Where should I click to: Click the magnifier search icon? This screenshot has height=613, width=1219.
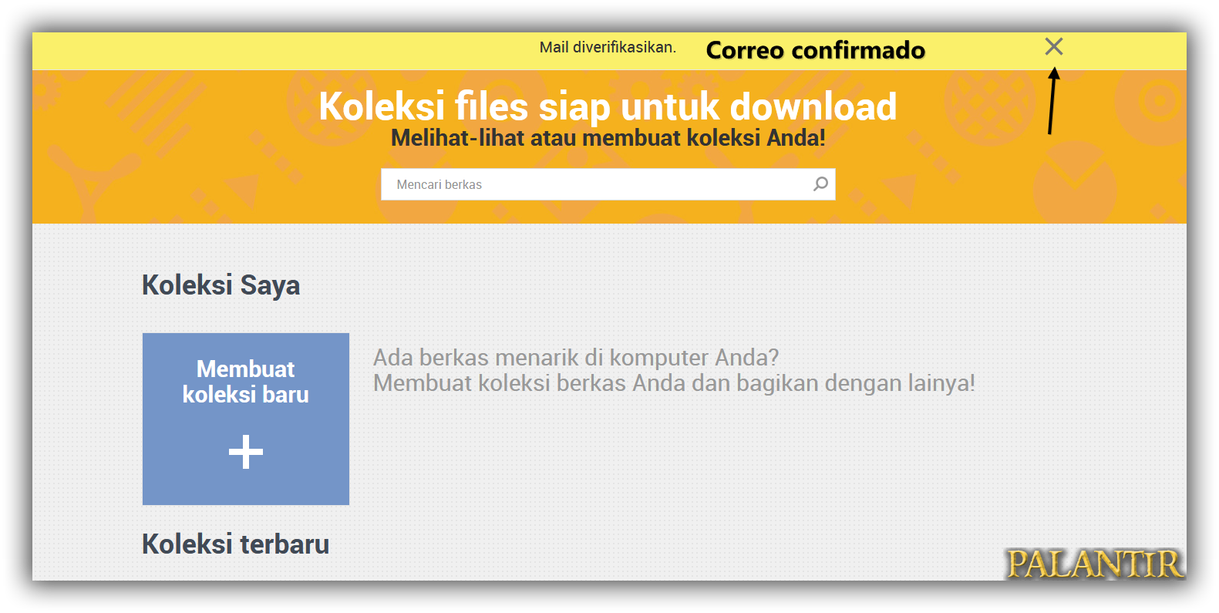[820, 184]
